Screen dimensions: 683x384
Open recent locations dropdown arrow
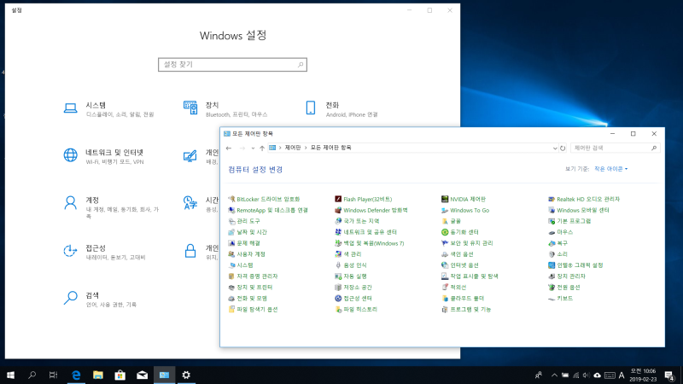[253, 148]
